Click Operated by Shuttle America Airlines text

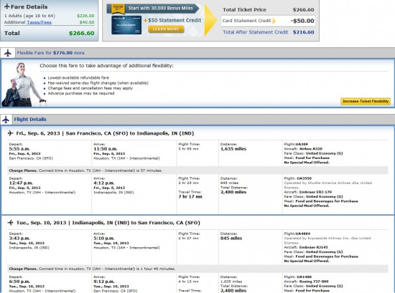327,185
